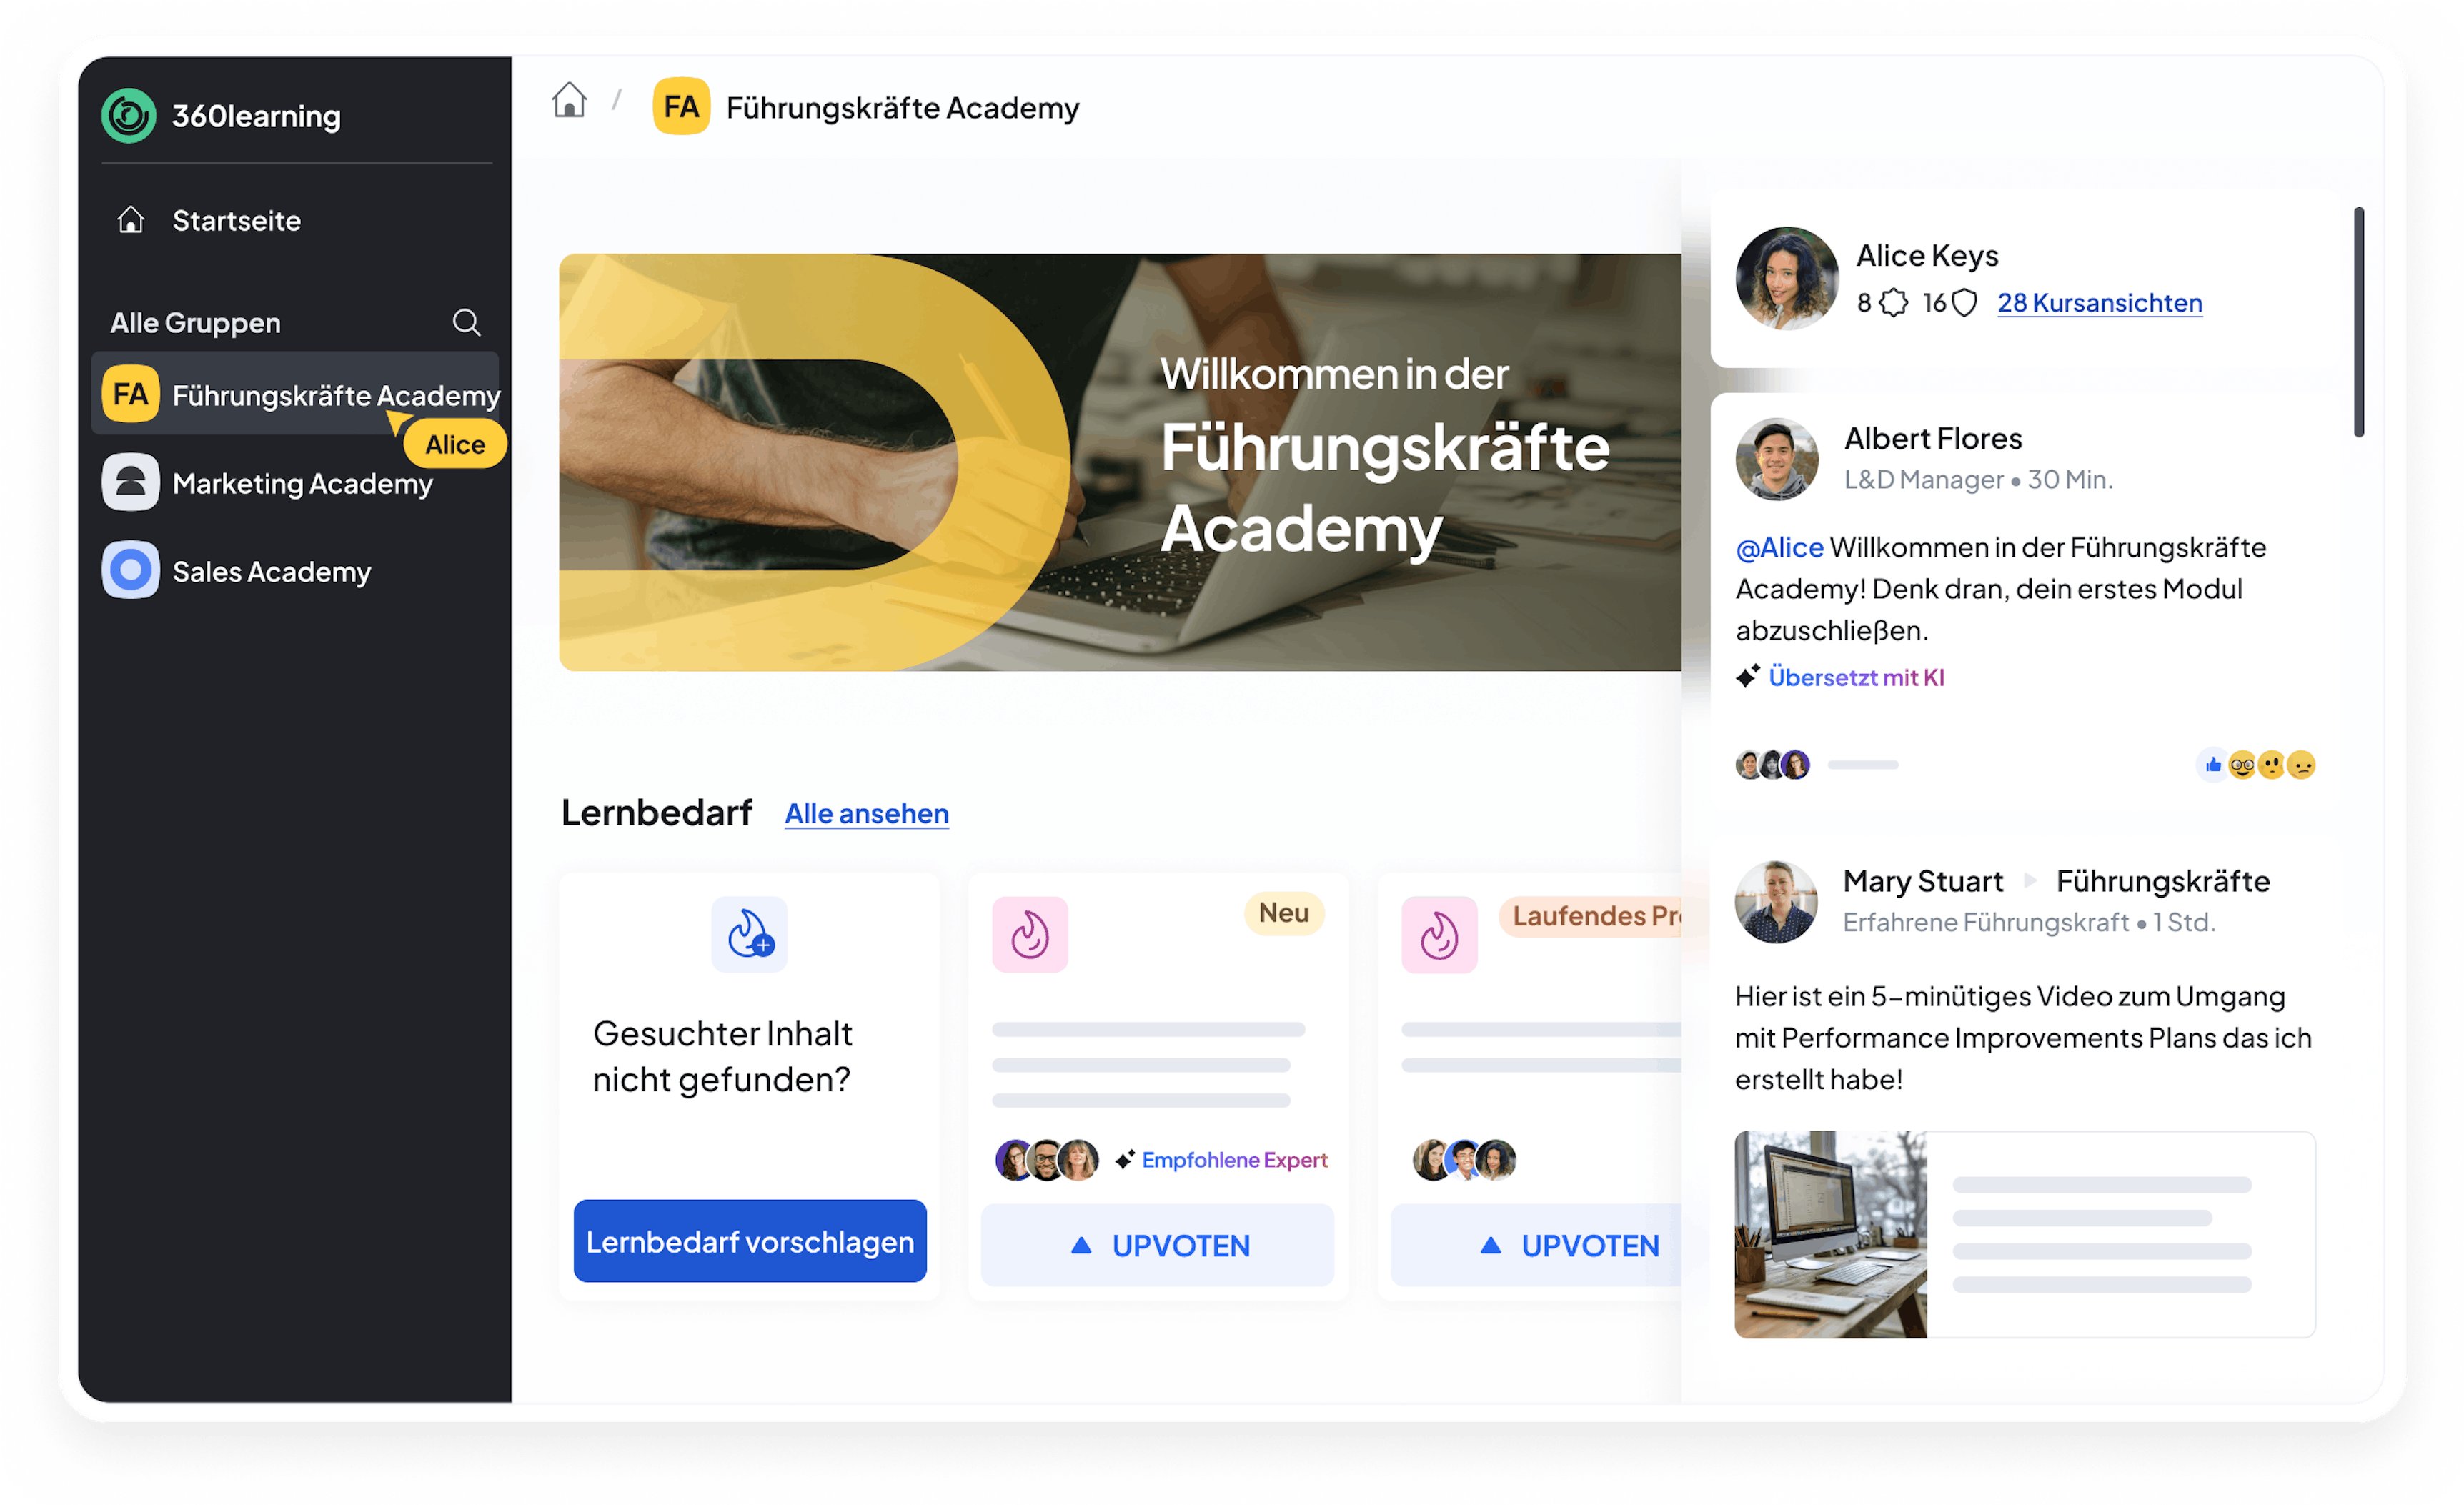Screen dimensions: 2464x1505
Task: Open the Alle ansehen link
Action: tap(867, 813)
